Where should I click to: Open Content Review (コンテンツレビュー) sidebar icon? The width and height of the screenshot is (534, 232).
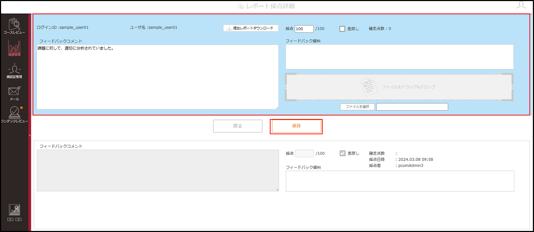tap(15, 115)
